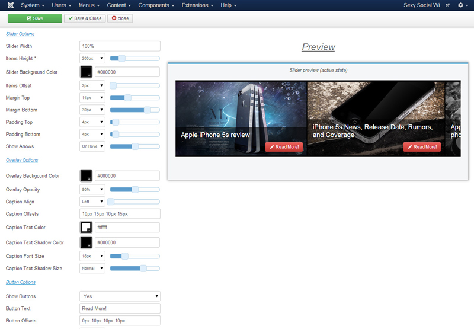
Task: Click Slider Background Color hex field
Action: tap(127, 72)
